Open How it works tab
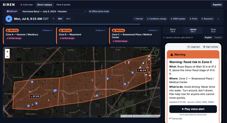Screen dimensions: 227x123 (63, 5)
